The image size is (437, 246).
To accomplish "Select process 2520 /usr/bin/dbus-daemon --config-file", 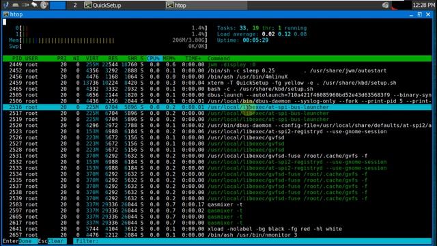I will [x=217, y=126].
